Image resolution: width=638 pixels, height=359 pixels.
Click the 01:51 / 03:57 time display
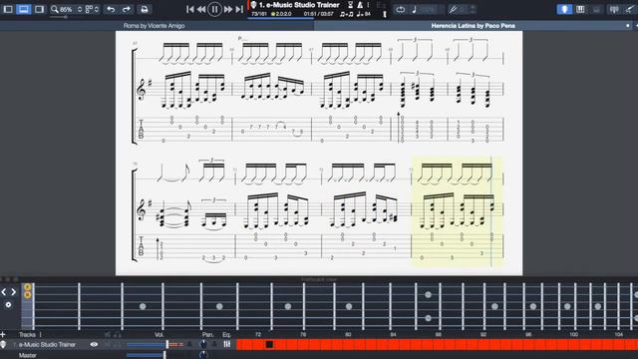(318, 14)
